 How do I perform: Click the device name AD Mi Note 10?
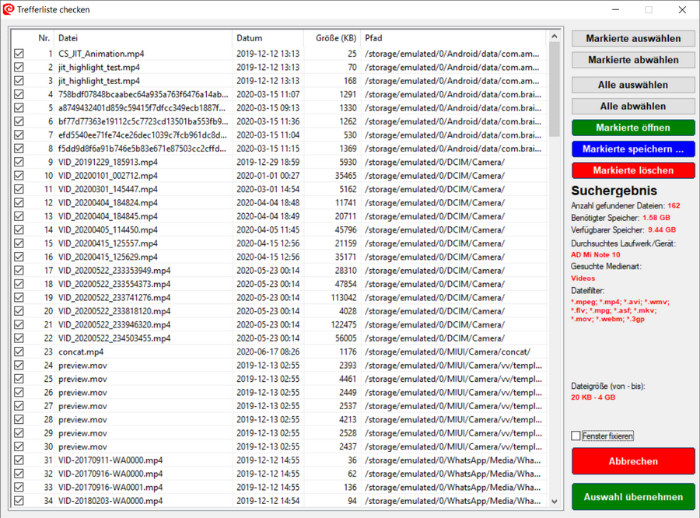596,254
